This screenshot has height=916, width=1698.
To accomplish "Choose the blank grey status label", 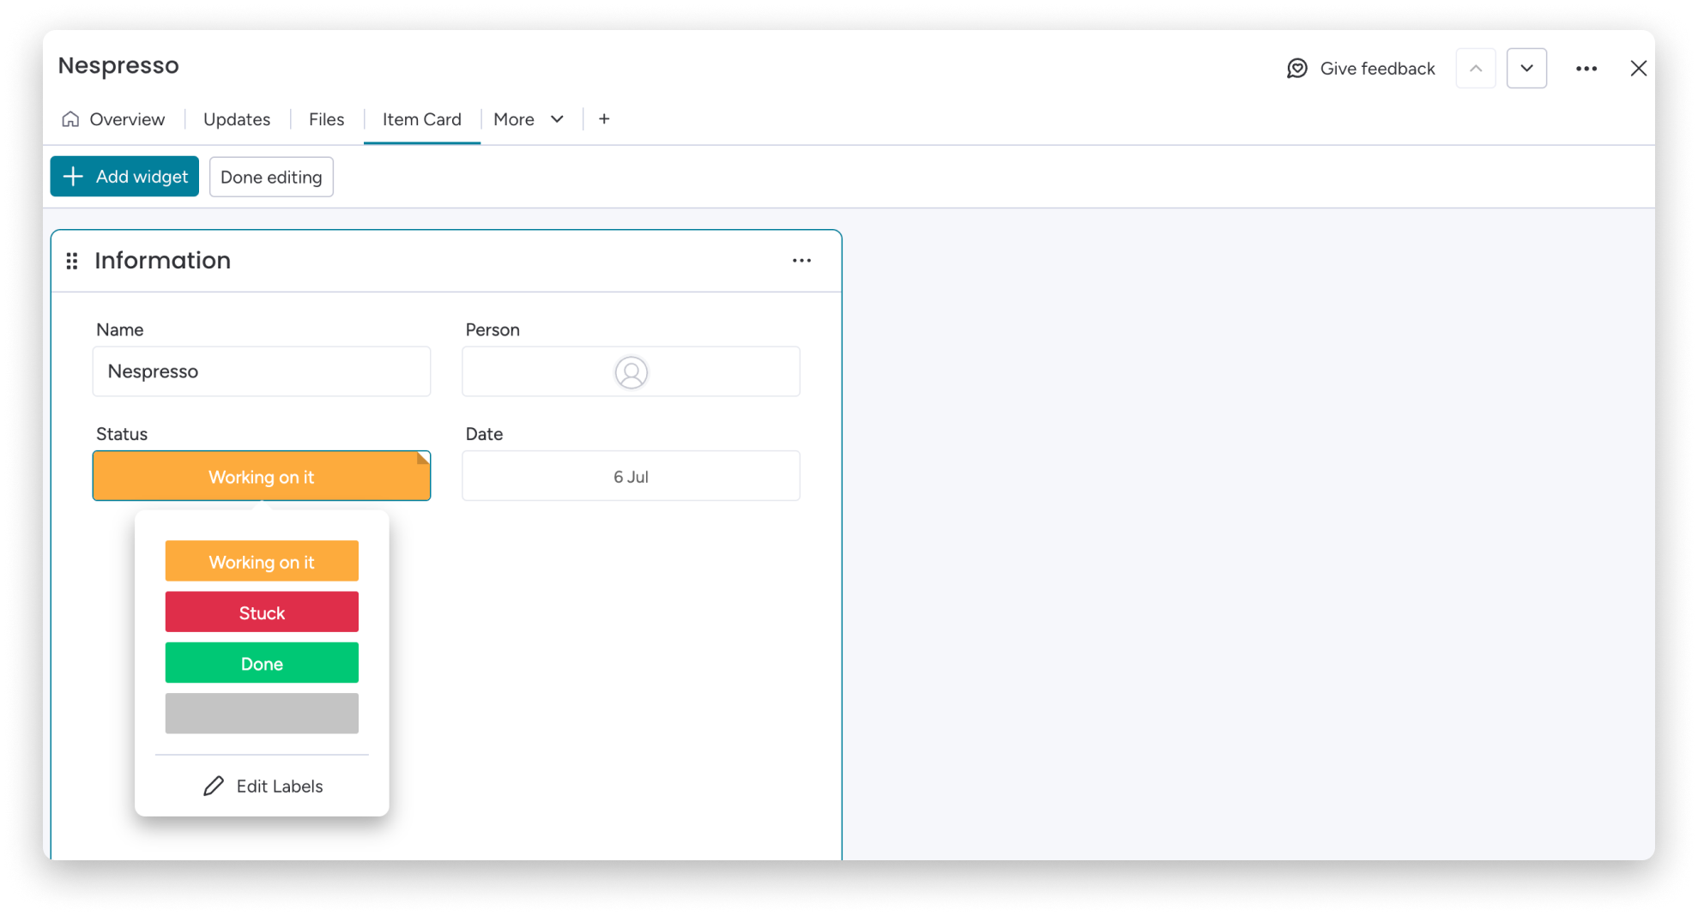I will [x=262, y=714].
